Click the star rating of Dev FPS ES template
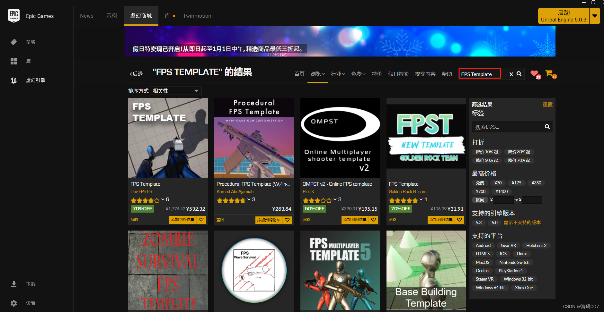The image size is (604, 312). pyautogui.click(x=145, y=200)
